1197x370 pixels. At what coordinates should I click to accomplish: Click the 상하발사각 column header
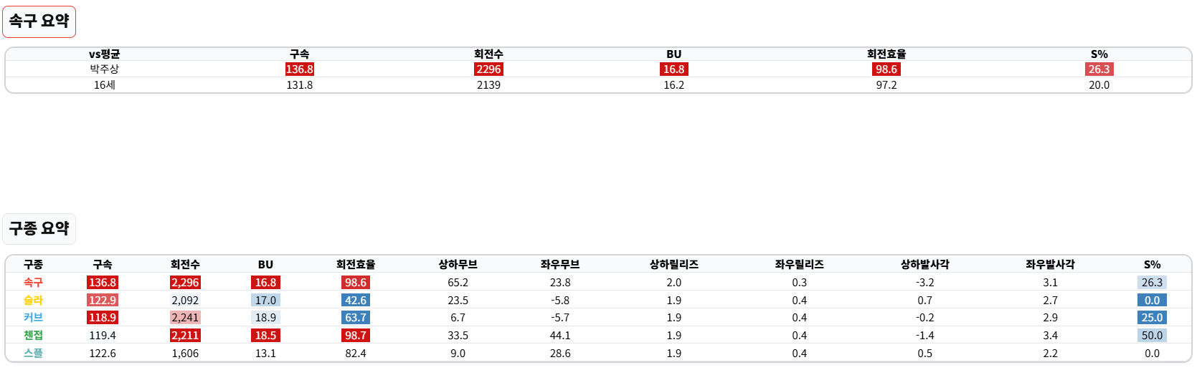tap(924, 265)
